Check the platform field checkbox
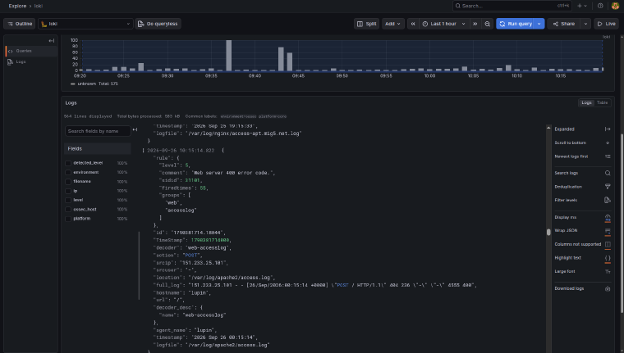 68,219
